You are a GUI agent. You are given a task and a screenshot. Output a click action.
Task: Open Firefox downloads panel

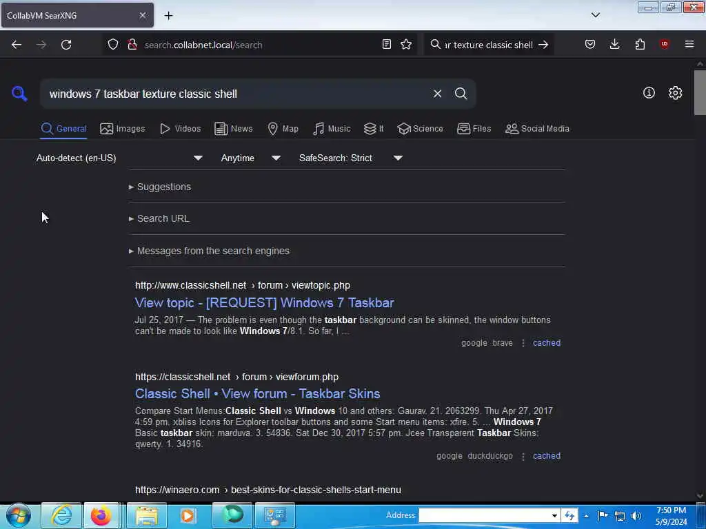[614, 44]
